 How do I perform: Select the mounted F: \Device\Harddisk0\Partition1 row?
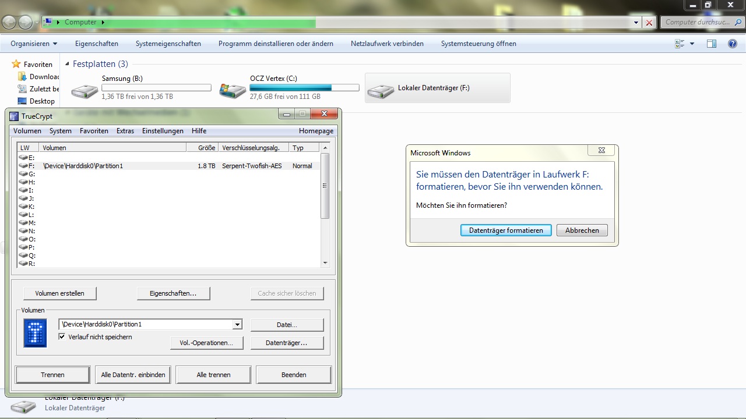tap(169, 166)
